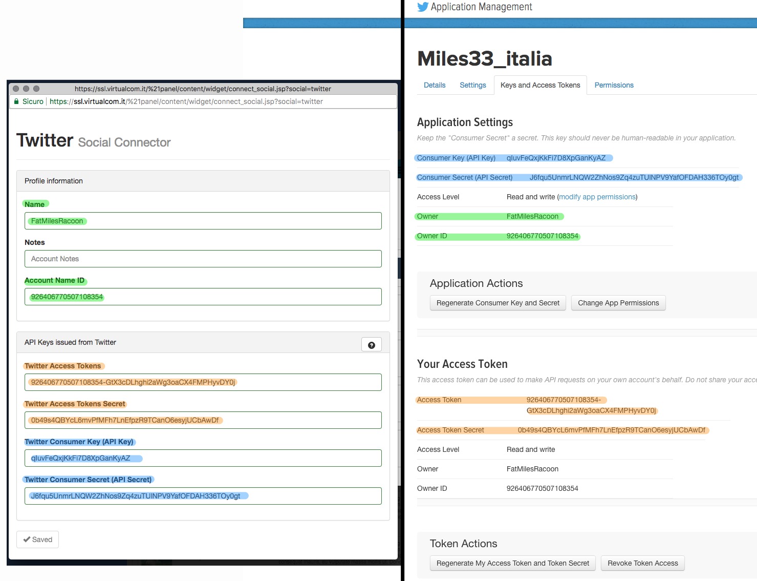Open the Permissions tab
This screenshot has height=581, width=757.
614,85
